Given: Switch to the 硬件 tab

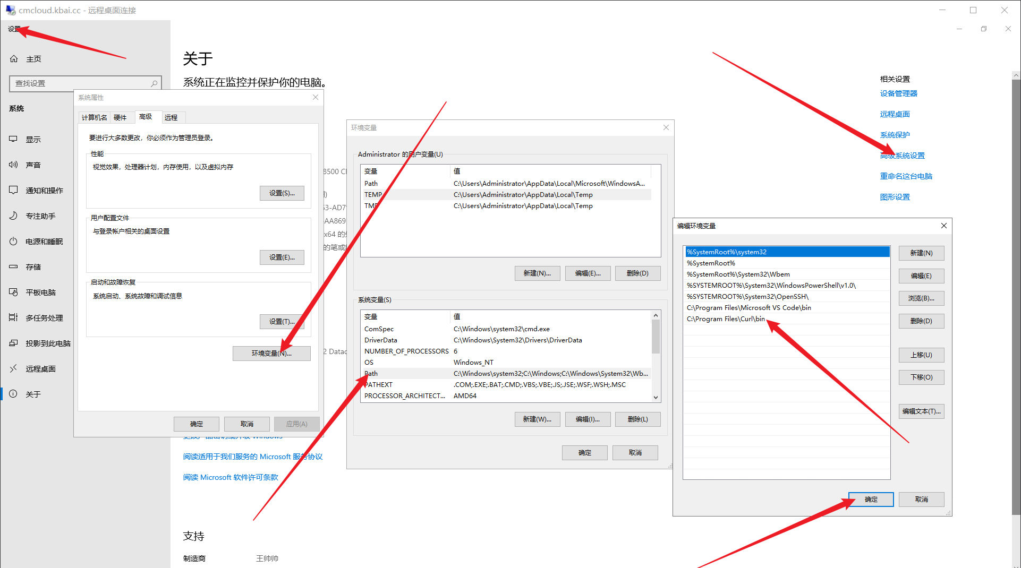Looking at the screenshot, I should [121, 117].
